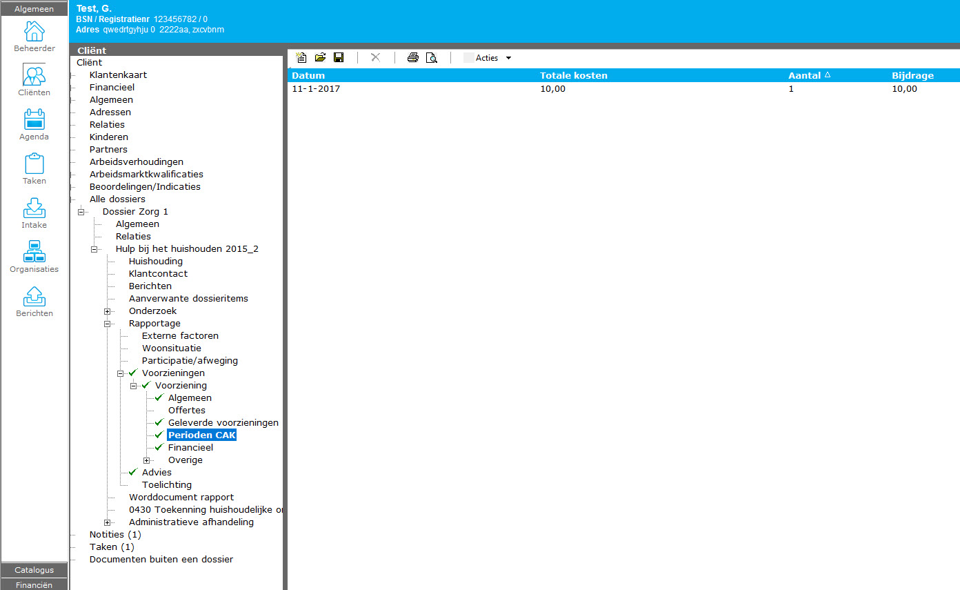960x590 pixels.
Task: Go to Organisaties in the sidebar
Action: click(34, 257)
